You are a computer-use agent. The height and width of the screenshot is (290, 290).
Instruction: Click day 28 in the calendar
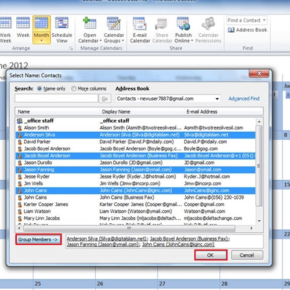pos(224,284)
